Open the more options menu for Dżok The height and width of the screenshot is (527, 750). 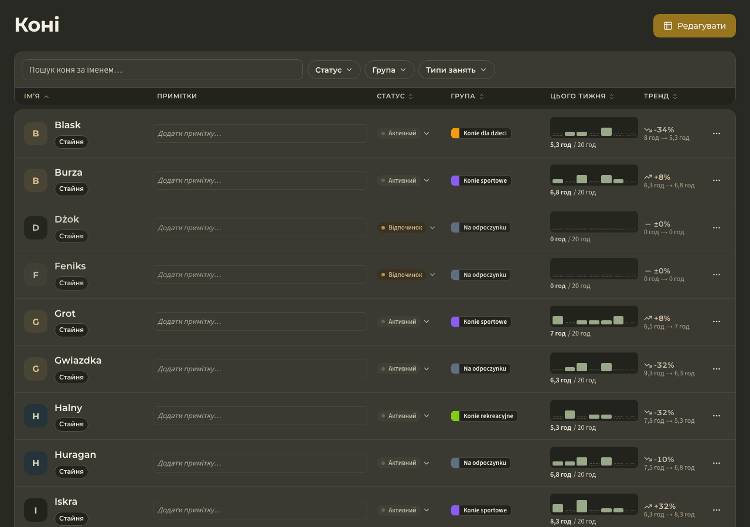(716, 228)
